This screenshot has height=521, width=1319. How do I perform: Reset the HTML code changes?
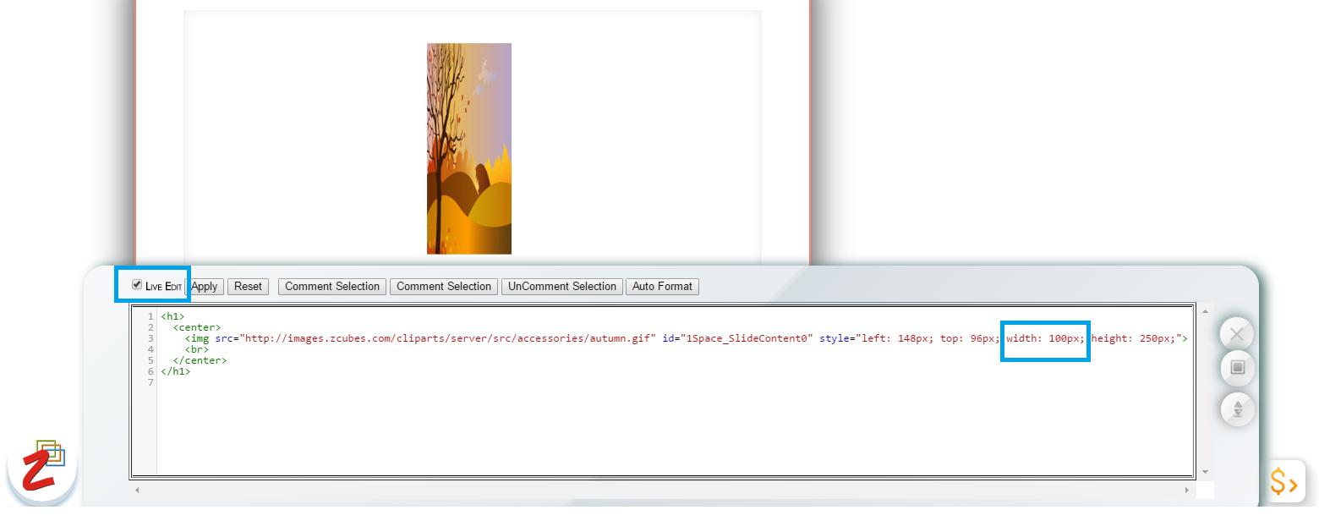248,287
